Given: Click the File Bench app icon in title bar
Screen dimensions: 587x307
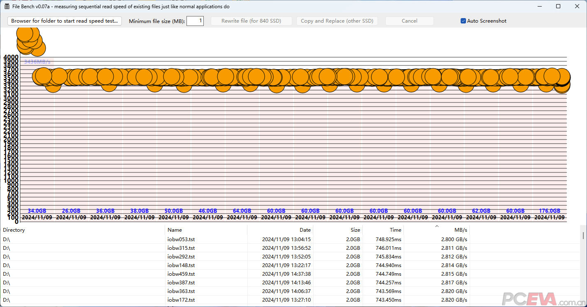Looking at the screenshot, I should pyautogui.click(x=7, y=7).
